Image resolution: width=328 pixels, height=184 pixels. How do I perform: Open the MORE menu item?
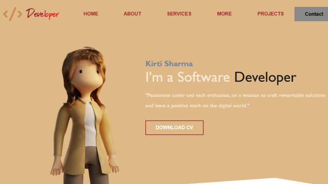224,14
